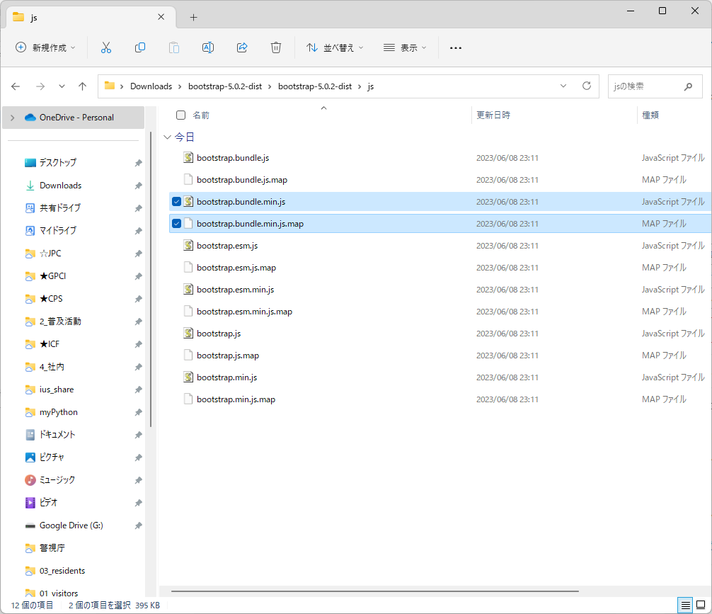Viewport: 712px width, 614px height.
Task: Click the Share icon in toolbar
Action: point(242,47)
